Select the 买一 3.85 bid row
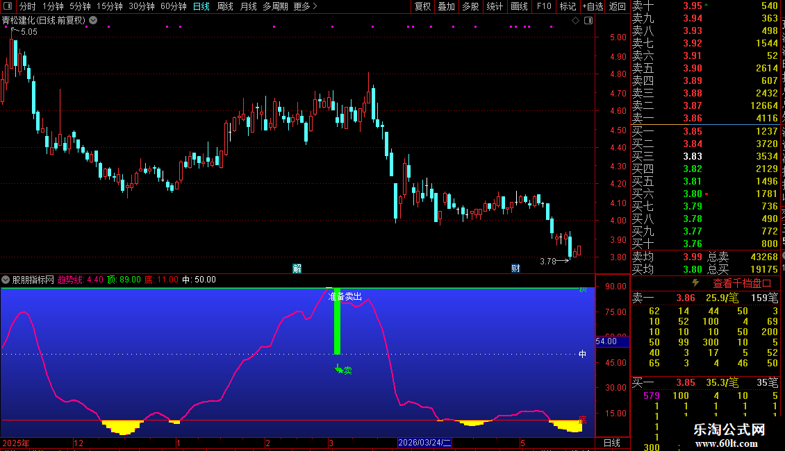Image resolution: width=785 pixels, height=451 pixels. (705, 131)
